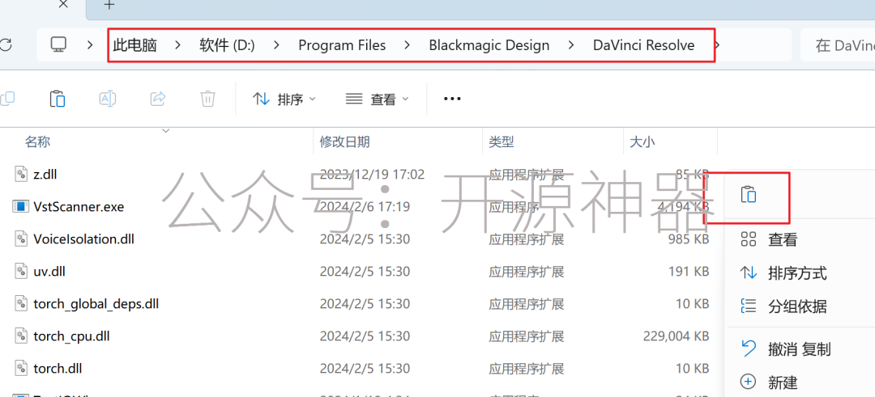Expand the chevron after the monitor icon

tap(90, 45)
